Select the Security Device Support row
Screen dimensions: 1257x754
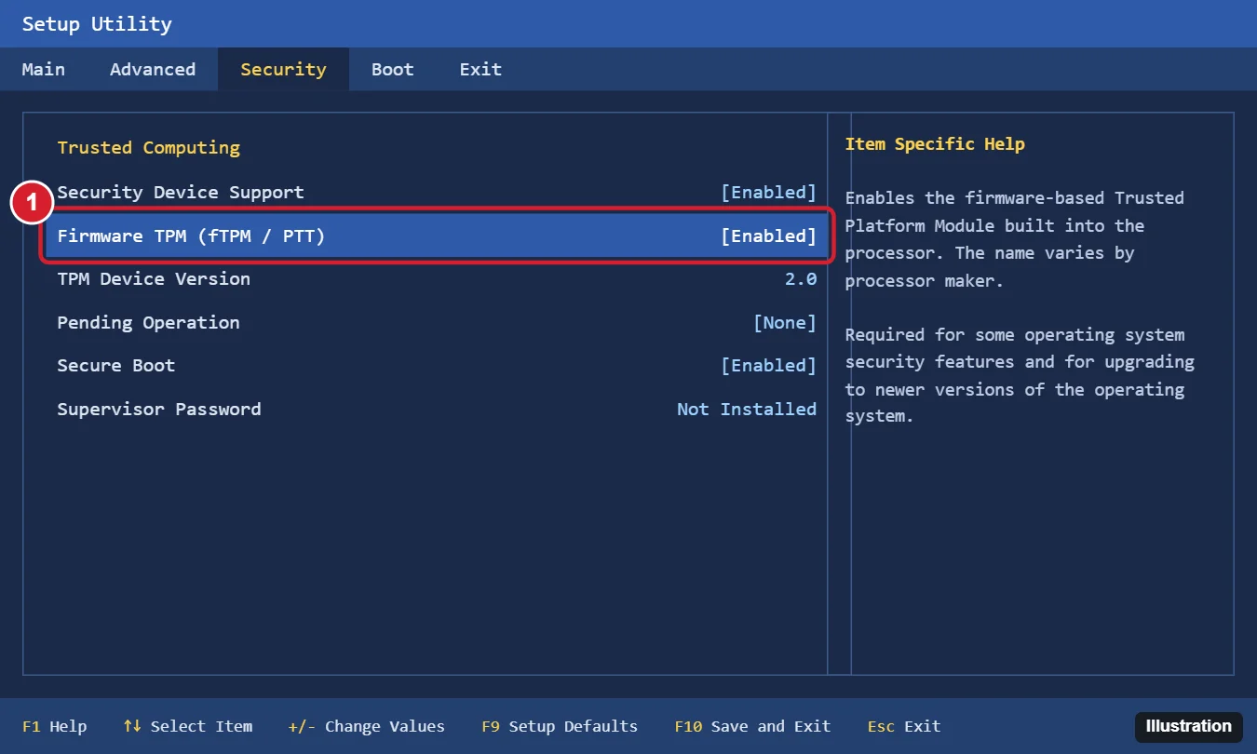point(437,193)
